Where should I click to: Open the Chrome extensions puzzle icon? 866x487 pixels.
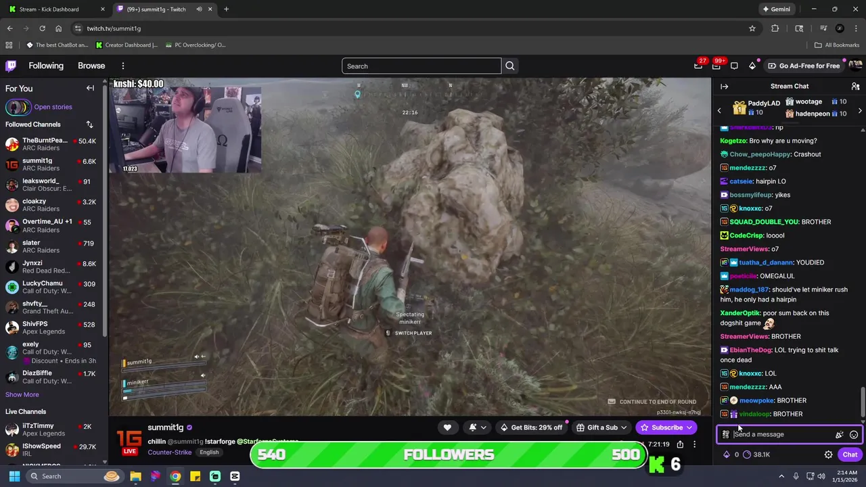(x=775, y=28)
